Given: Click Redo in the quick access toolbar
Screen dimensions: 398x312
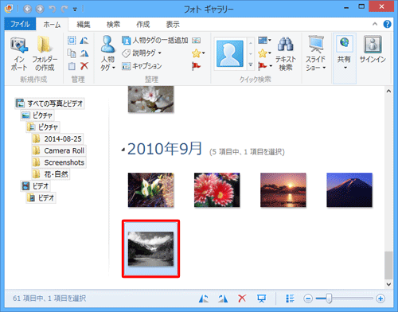Looking at the screenshot, I should (x=64, y=9).
